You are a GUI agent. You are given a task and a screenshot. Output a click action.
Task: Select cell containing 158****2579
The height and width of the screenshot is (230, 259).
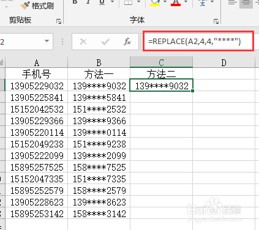pyautogui.click(x=99, y=190)
